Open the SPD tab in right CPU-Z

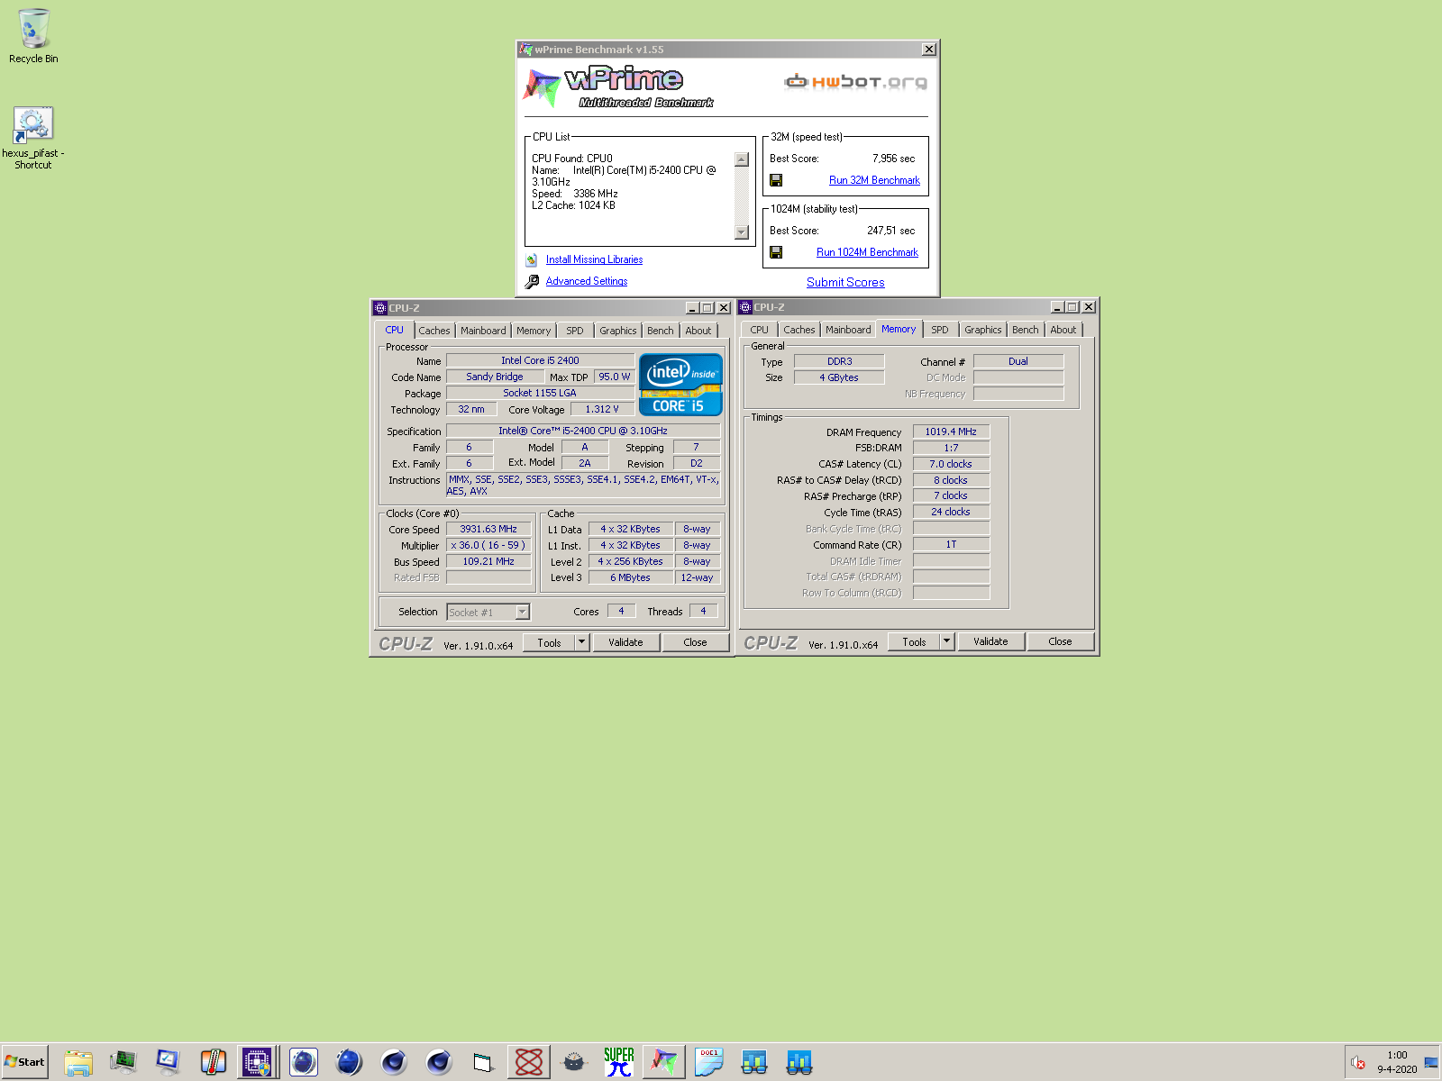[x=940, y=330]
